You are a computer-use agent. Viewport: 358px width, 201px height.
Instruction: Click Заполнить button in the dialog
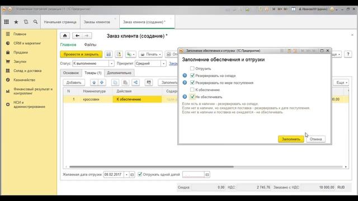[x=291, y=139]
